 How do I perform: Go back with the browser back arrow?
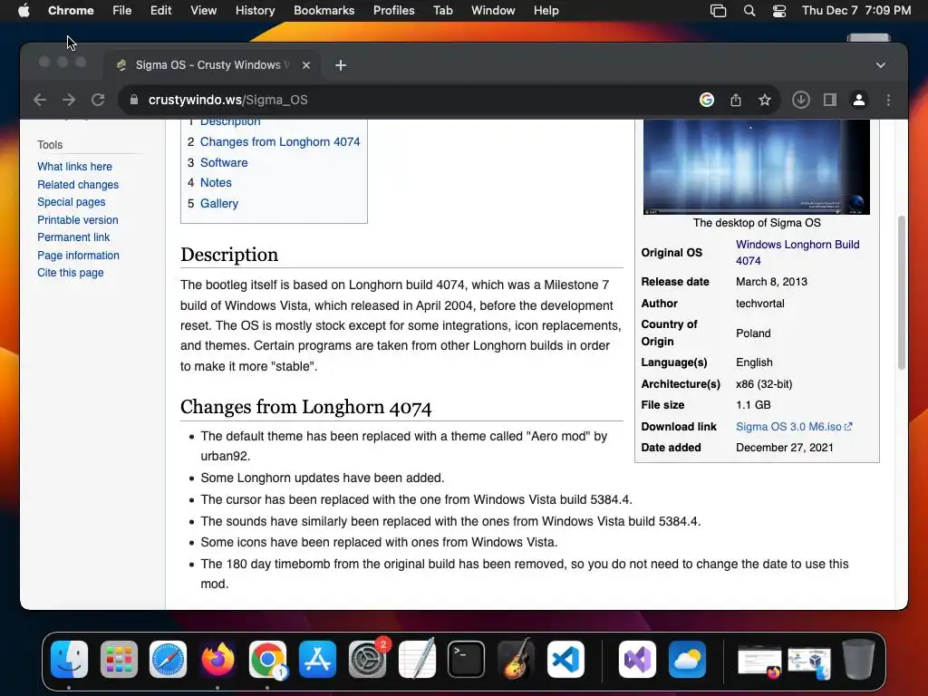(x=40, y=100)
